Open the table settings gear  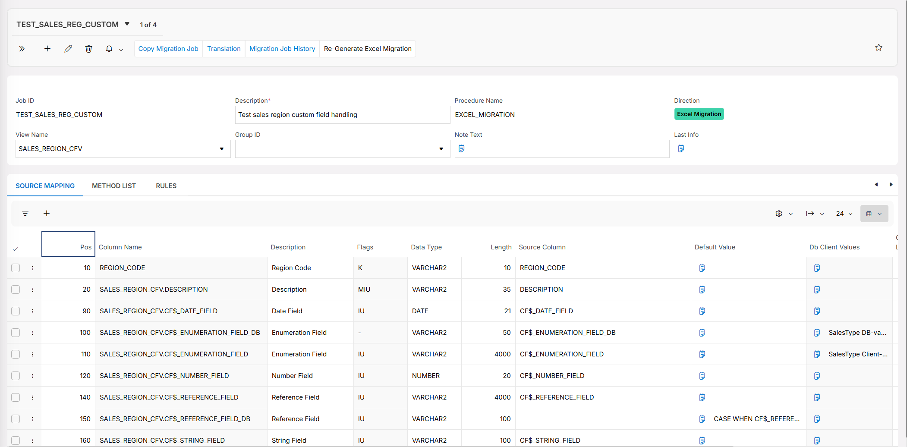(779, 214)
